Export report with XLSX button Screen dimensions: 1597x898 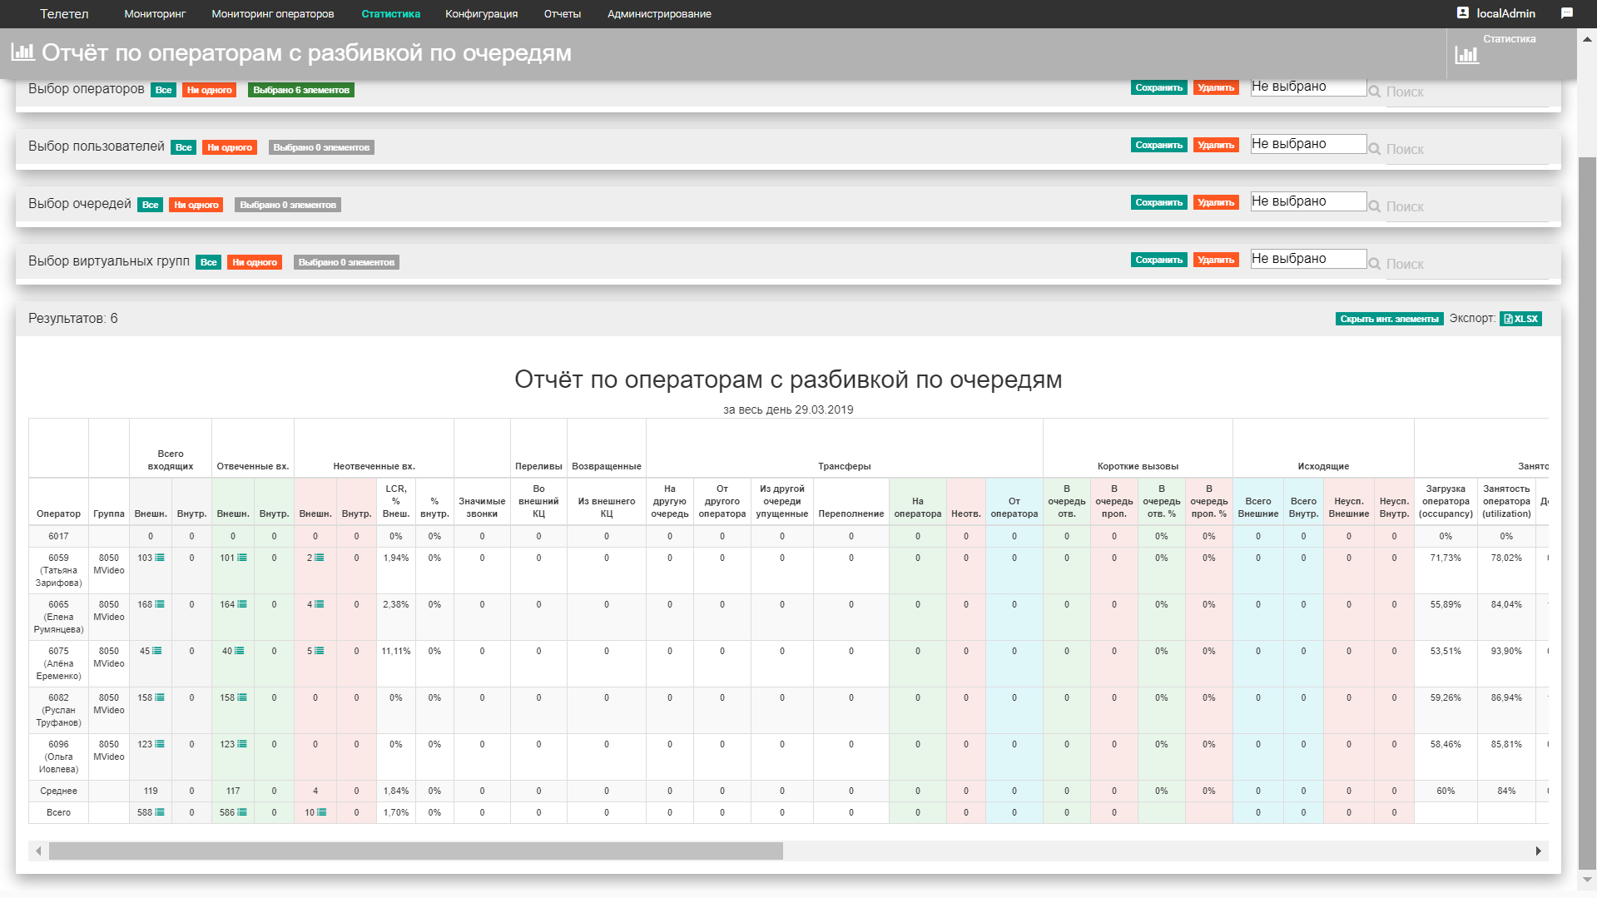[1520, 319]
